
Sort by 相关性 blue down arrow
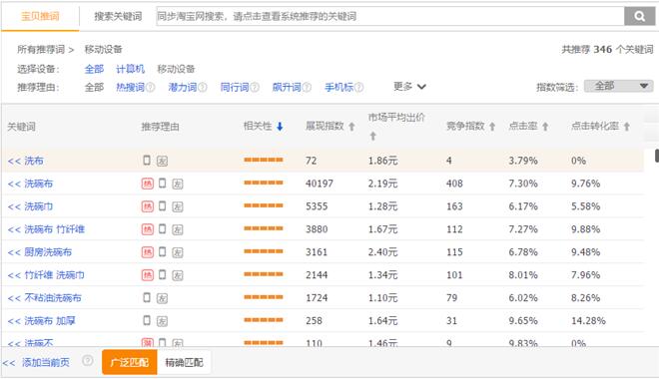[x=280, y=126]
